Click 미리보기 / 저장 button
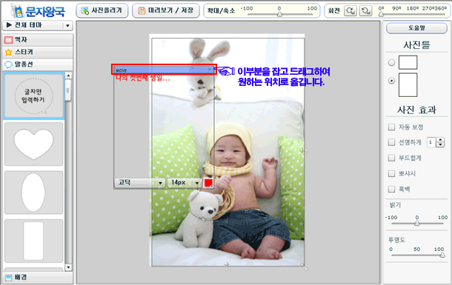This screenshot has height=285, width=452. [166, 10]
